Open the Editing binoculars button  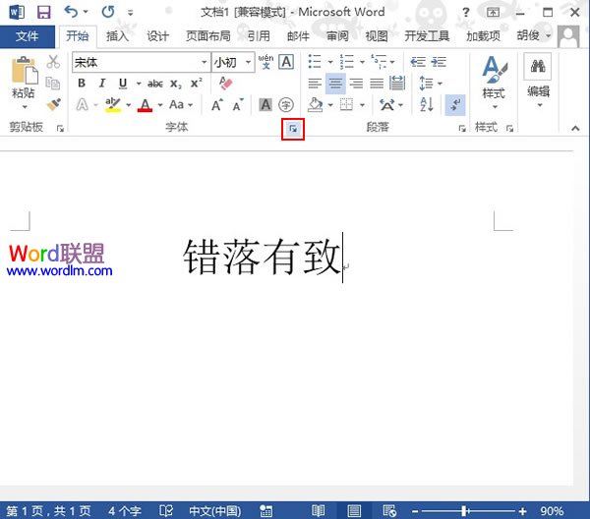[538, 79]
